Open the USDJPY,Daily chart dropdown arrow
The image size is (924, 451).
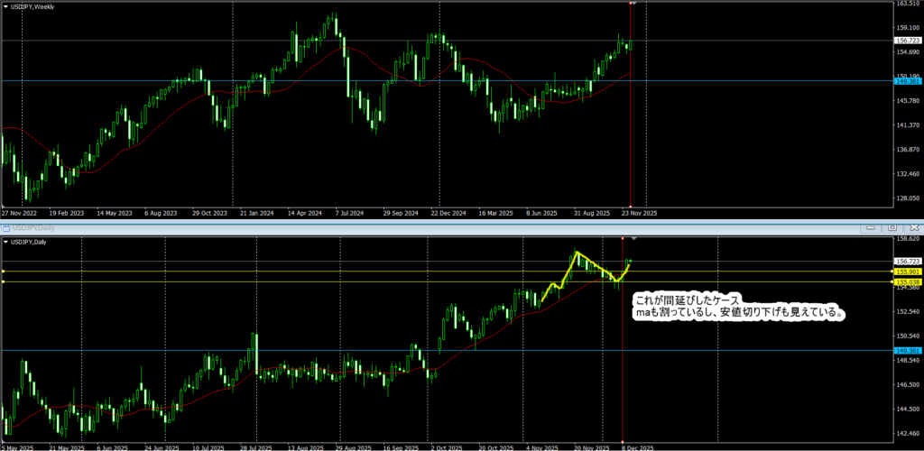(x=6, y=242)
